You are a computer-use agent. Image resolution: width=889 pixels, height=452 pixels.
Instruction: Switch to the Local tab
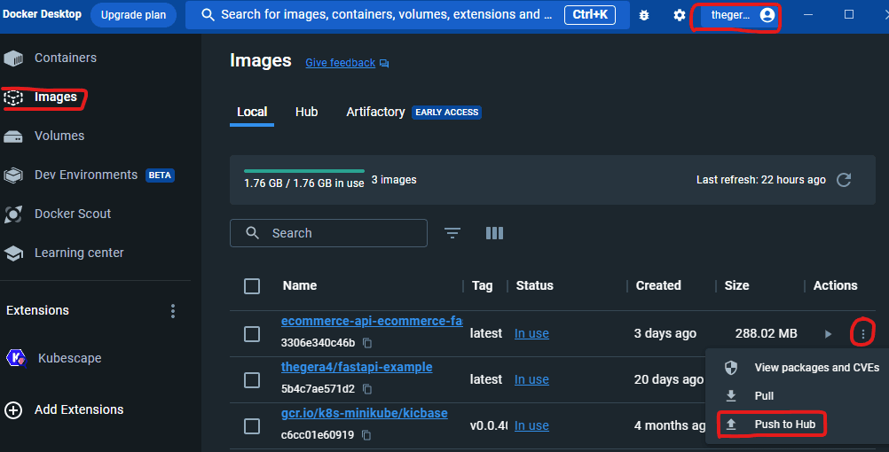point(252,113)
